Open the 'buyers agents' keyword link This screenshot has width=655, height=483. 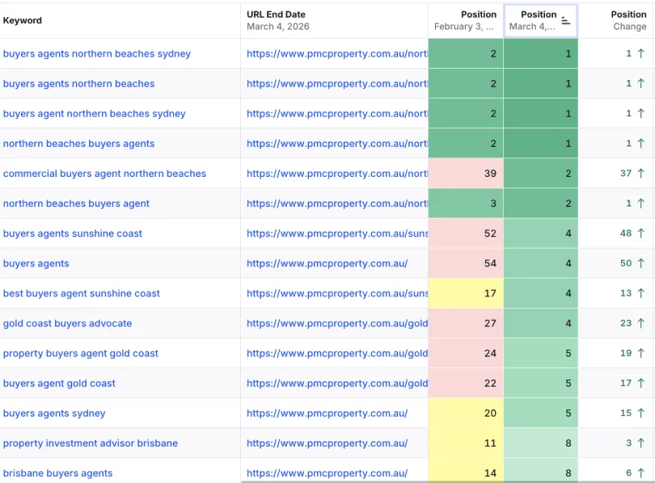(36, 263)
